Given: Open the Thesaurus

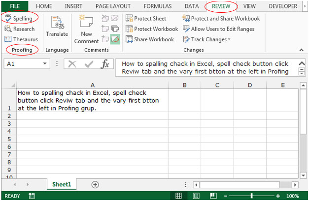Looking at the screenshot, I should [x=21, y=39].
